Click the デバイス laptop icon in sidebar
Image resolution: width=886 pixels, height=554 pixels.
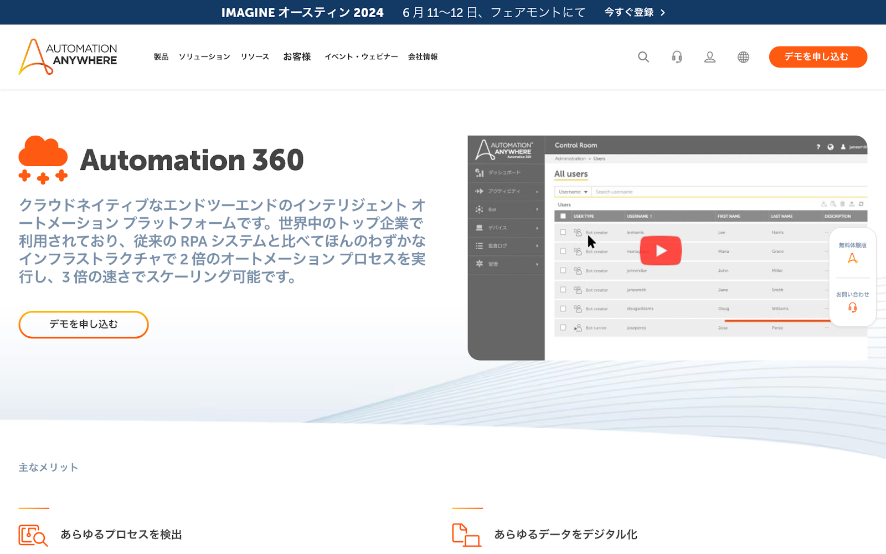[x=479, y=228]
